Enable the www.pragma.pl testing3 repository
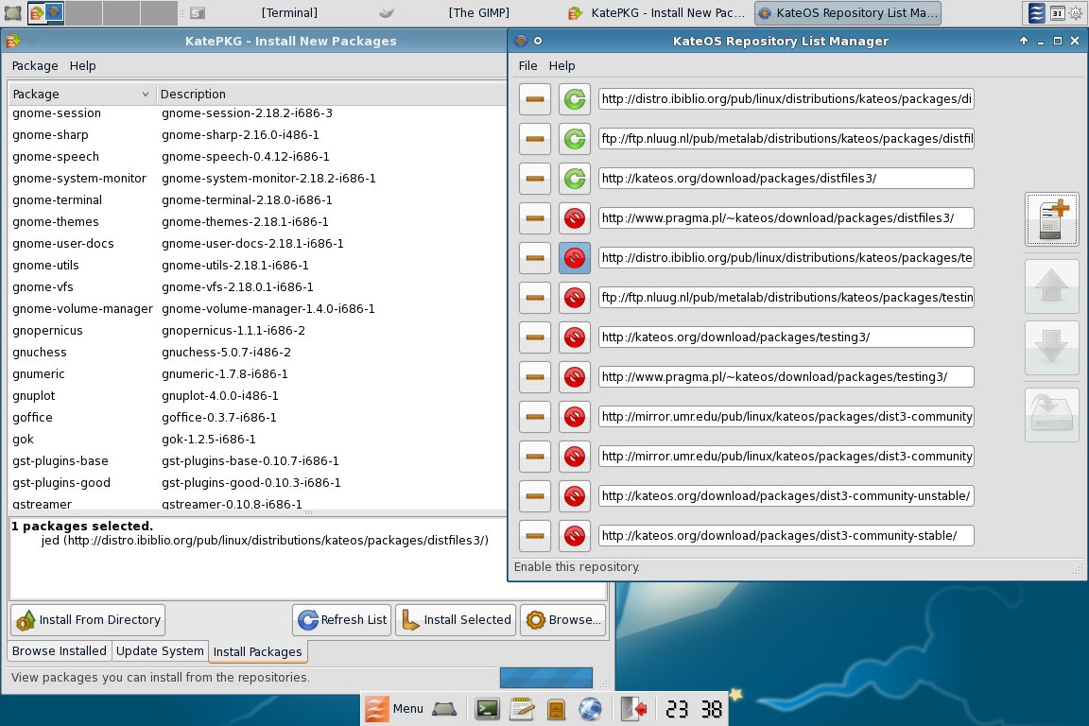 coord(575,376)
